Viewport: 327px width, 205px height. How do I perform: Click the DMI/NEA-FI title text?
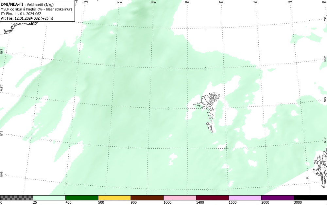click(12, 5)
